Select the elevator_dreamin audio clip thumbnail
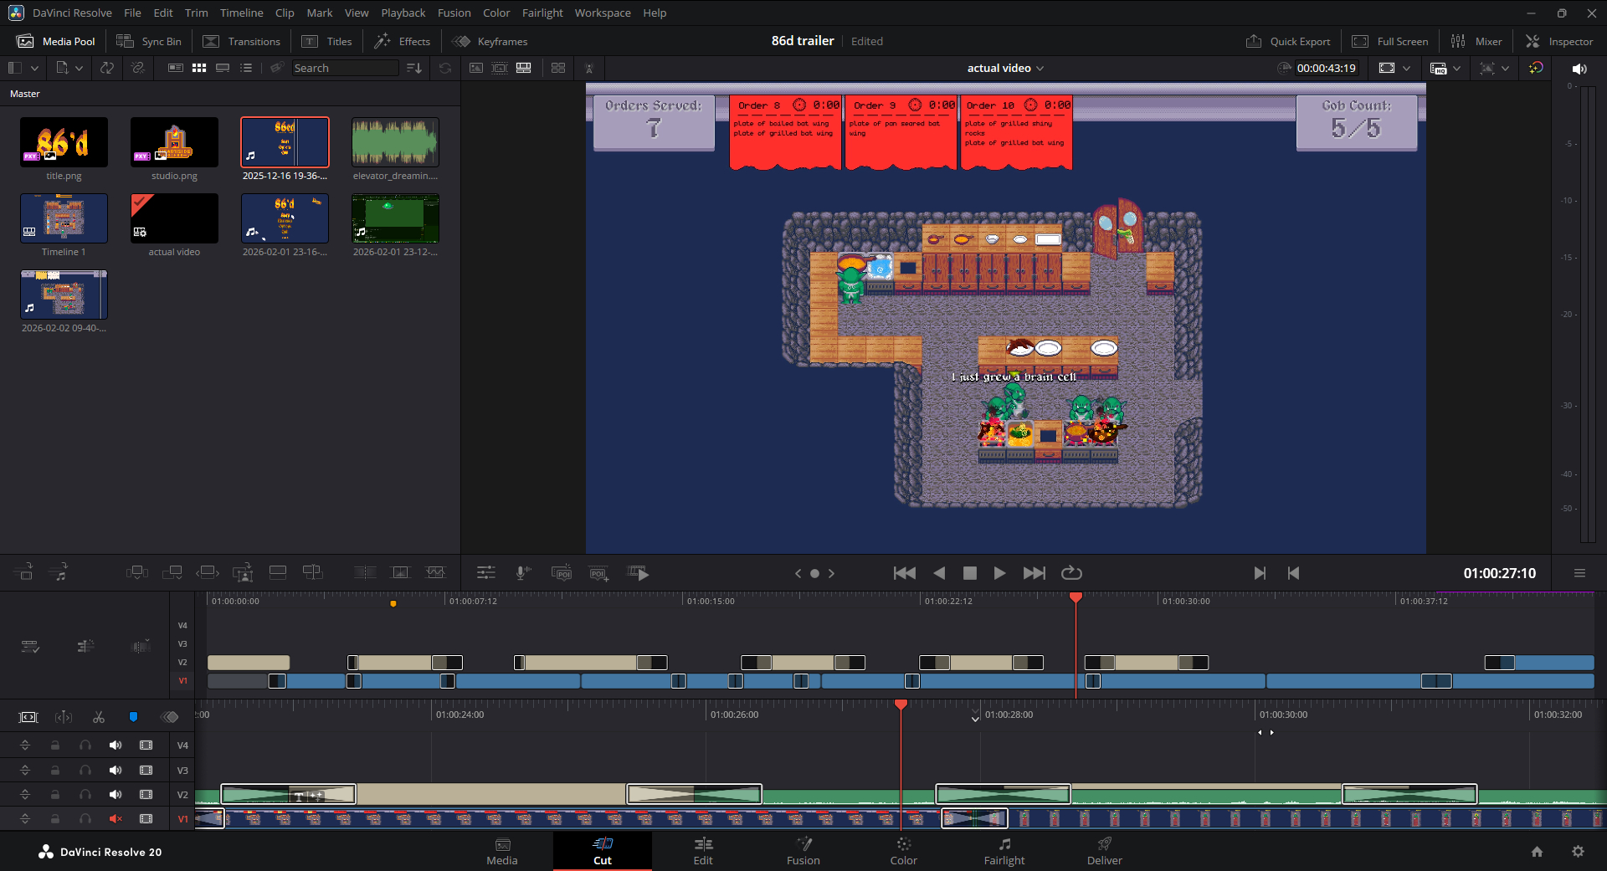 (x=395, y=142)
